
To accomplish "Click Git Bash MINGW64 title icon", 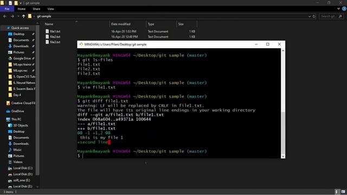I will pyautogui.click(x=81, y=44).
